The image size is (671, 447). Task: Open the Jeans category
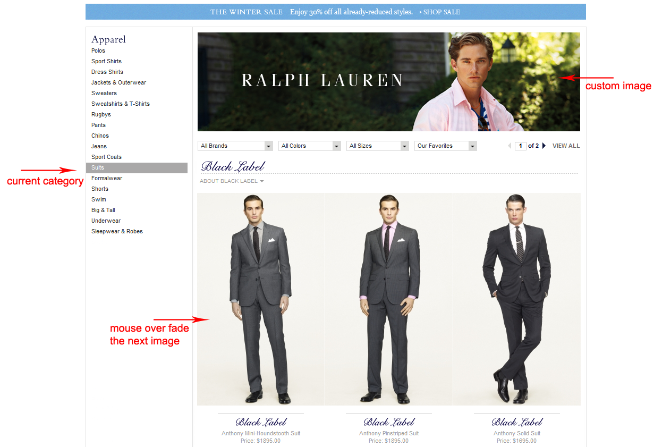click(x=99, y=146)
